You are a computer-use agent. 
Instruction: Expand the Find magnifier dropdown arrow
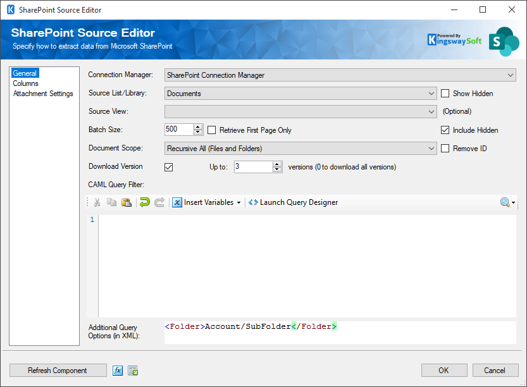[x=513, y=203]
